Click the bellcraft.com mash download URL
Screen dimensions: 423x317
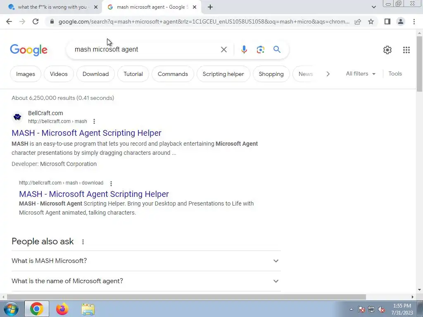(61, 183)
